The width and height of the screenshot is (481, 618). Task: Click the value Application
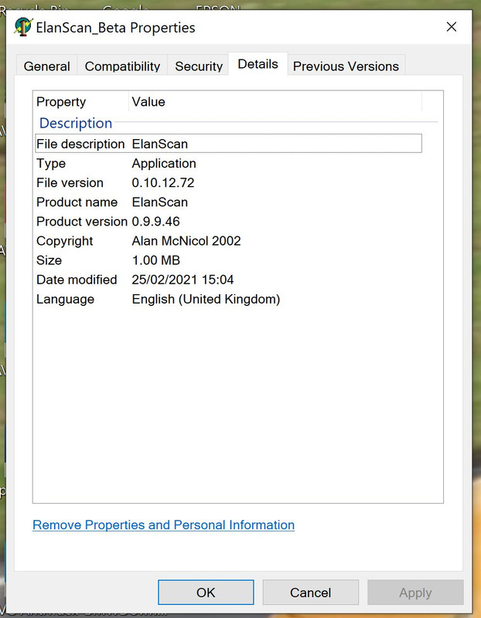coord(164,163)
